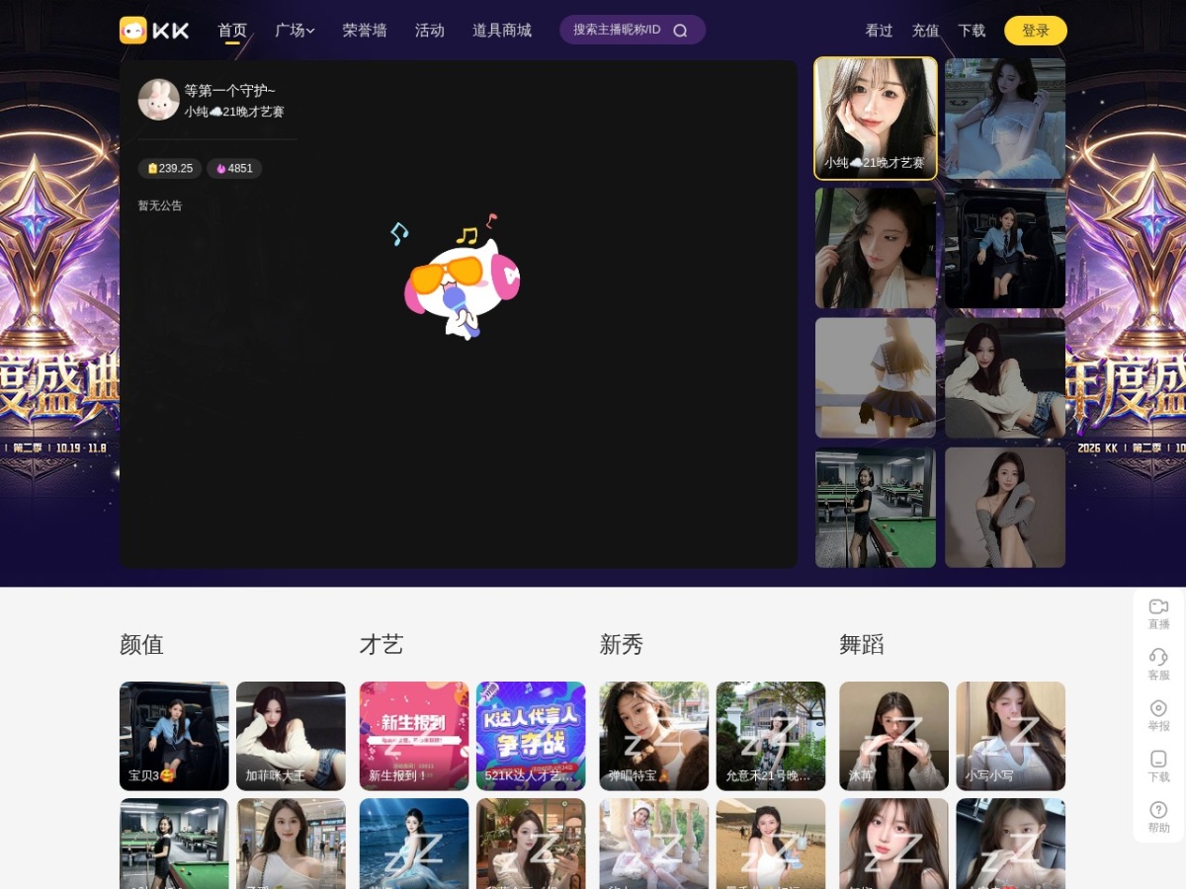Open the 小写小写 stream card
This screenshot has width=1186, height=889.
click(1011, 736)
